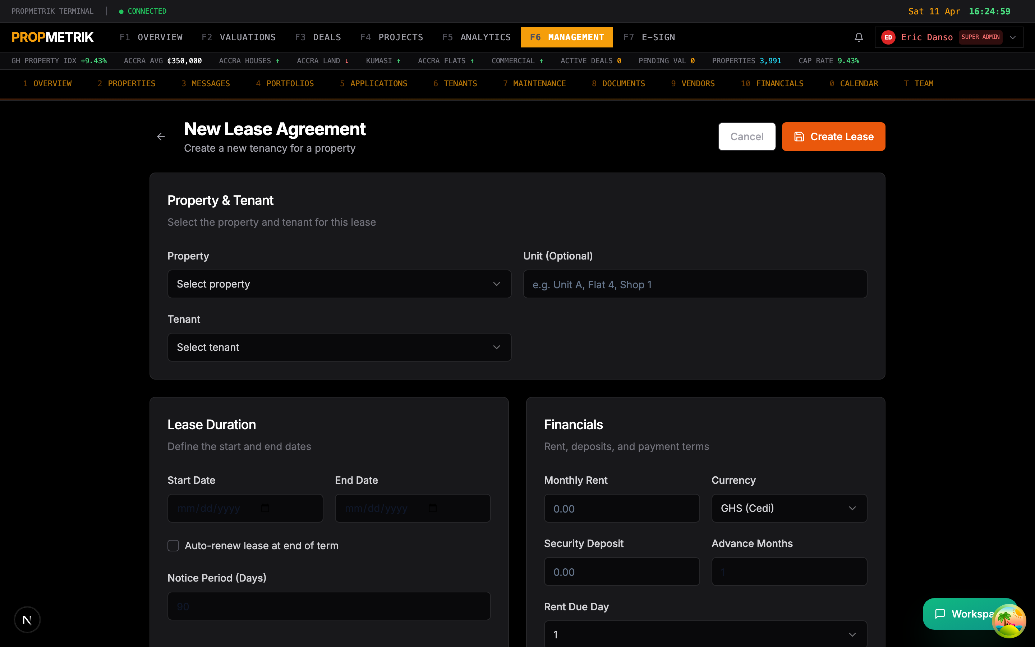Focus the Start Date field
The height and width of the screenshot is (647, 1035).
click(245, 508)
